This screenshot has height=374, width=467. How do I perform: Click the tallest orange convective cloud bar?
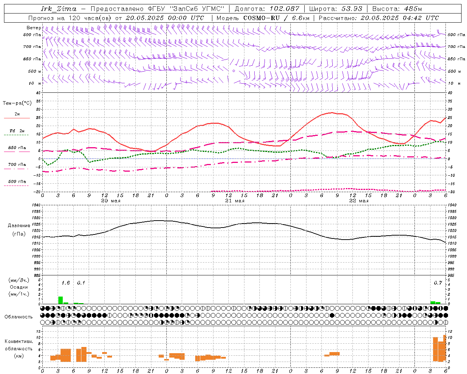click(x=445, y=348)
